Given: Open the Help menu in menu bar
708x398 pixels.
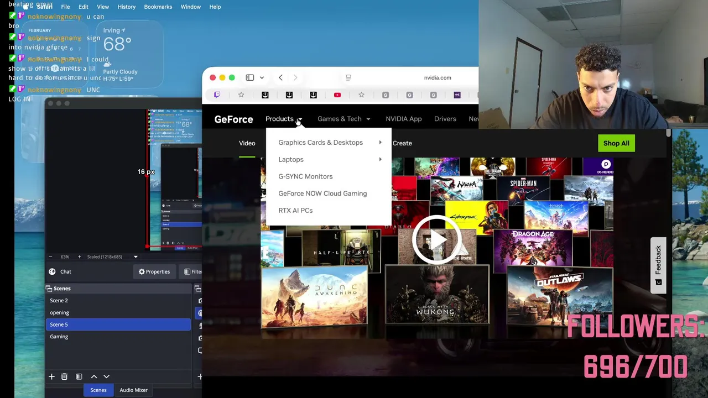Looking at the screenshot, I should [x=215, y=7].
